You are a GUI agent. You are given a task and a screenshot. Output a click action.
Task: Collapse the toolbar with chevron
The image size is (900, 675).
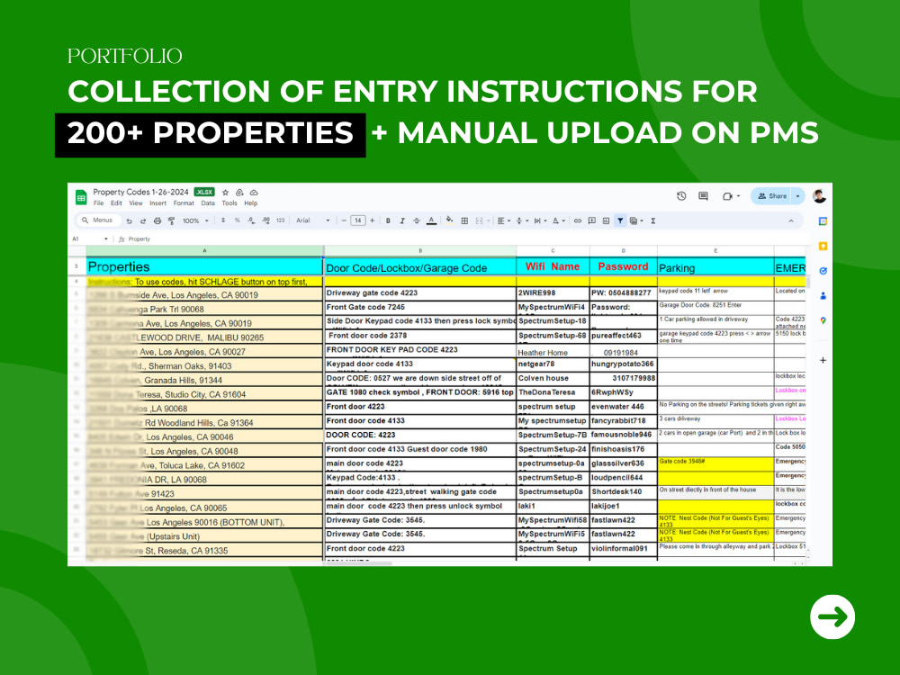tap(791, 220)
